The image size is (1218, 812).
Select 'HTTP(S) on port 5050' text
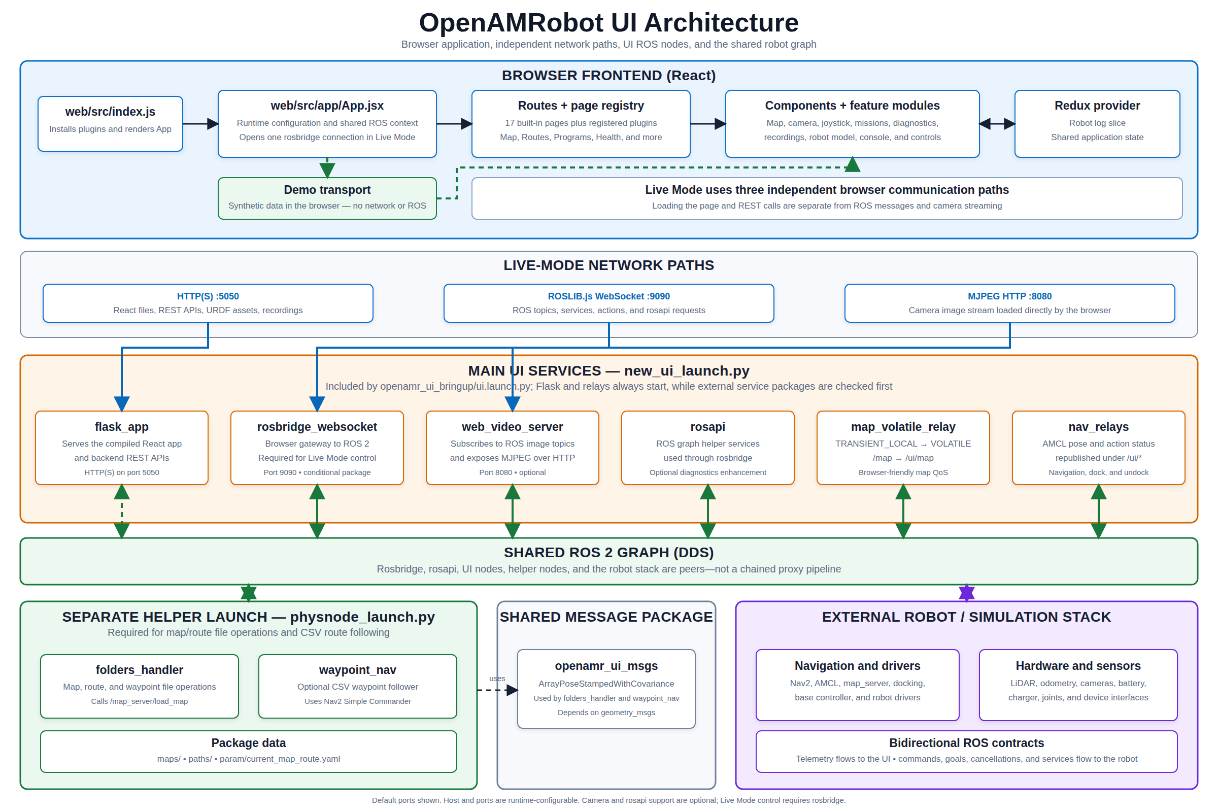click(122, 472)
